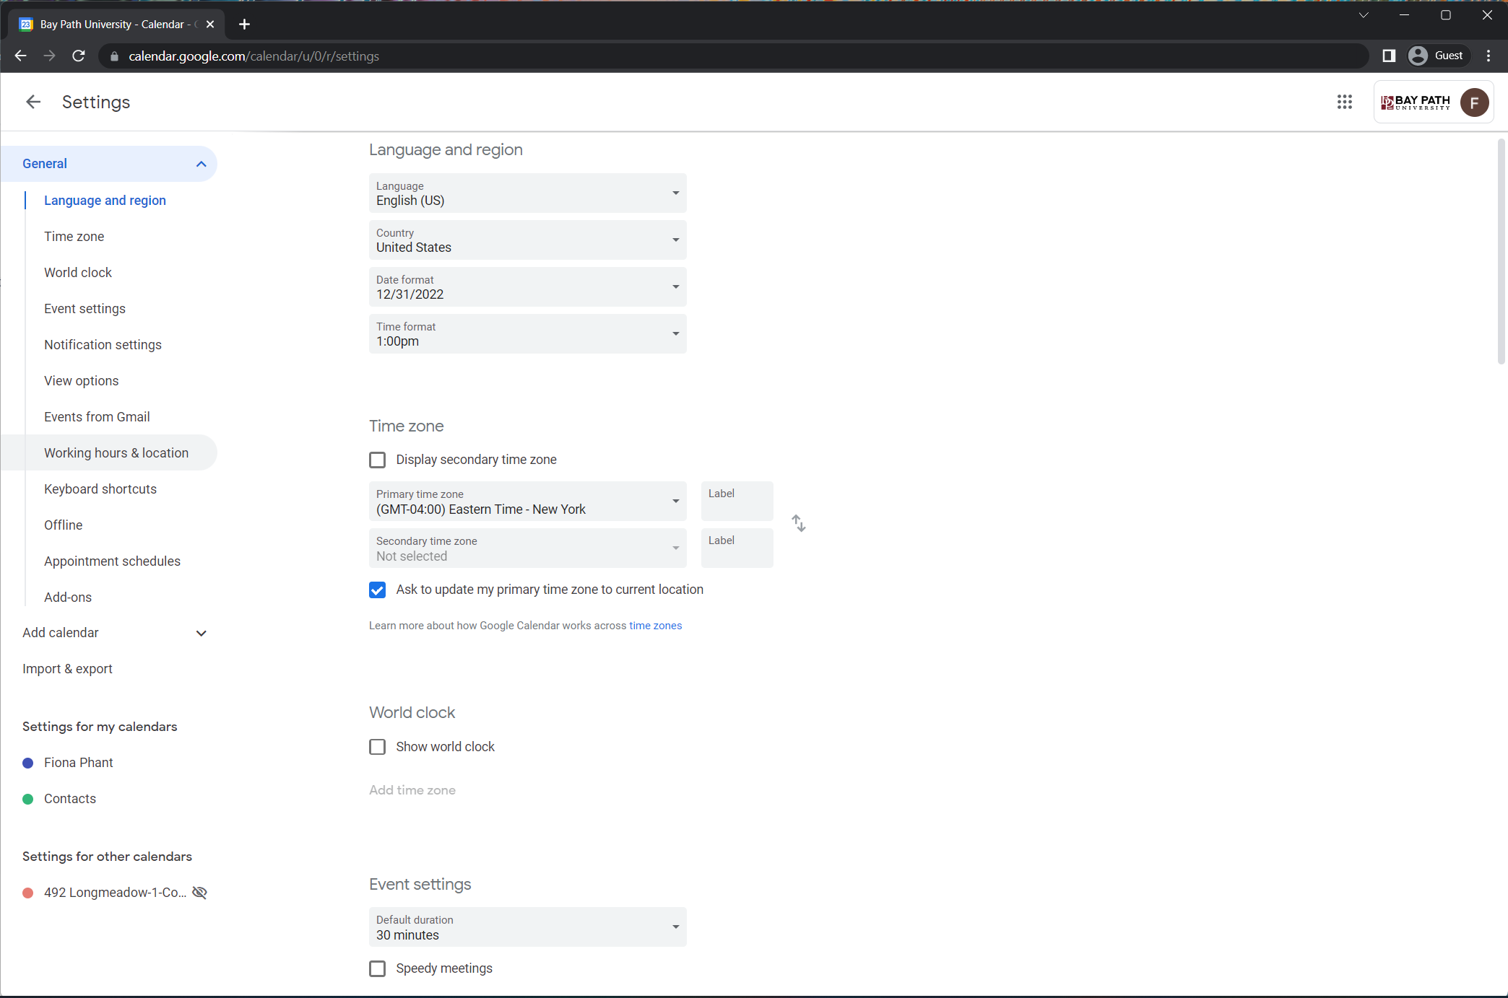Screen dimensions: 1508x998
Task: Enable Display secondary time zone checkbox
Action: coord(377,460)
